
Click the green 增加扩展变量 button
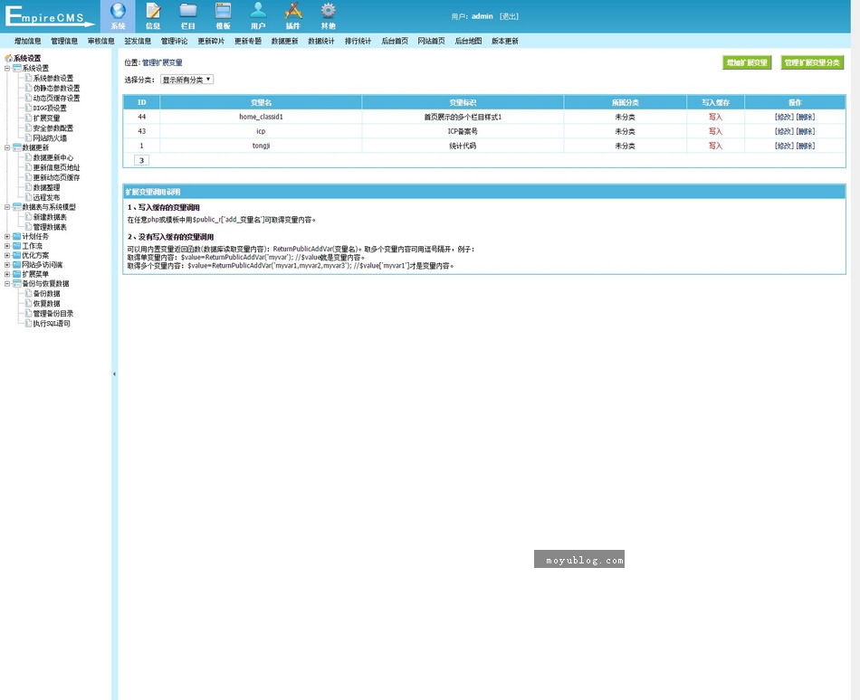747,62
